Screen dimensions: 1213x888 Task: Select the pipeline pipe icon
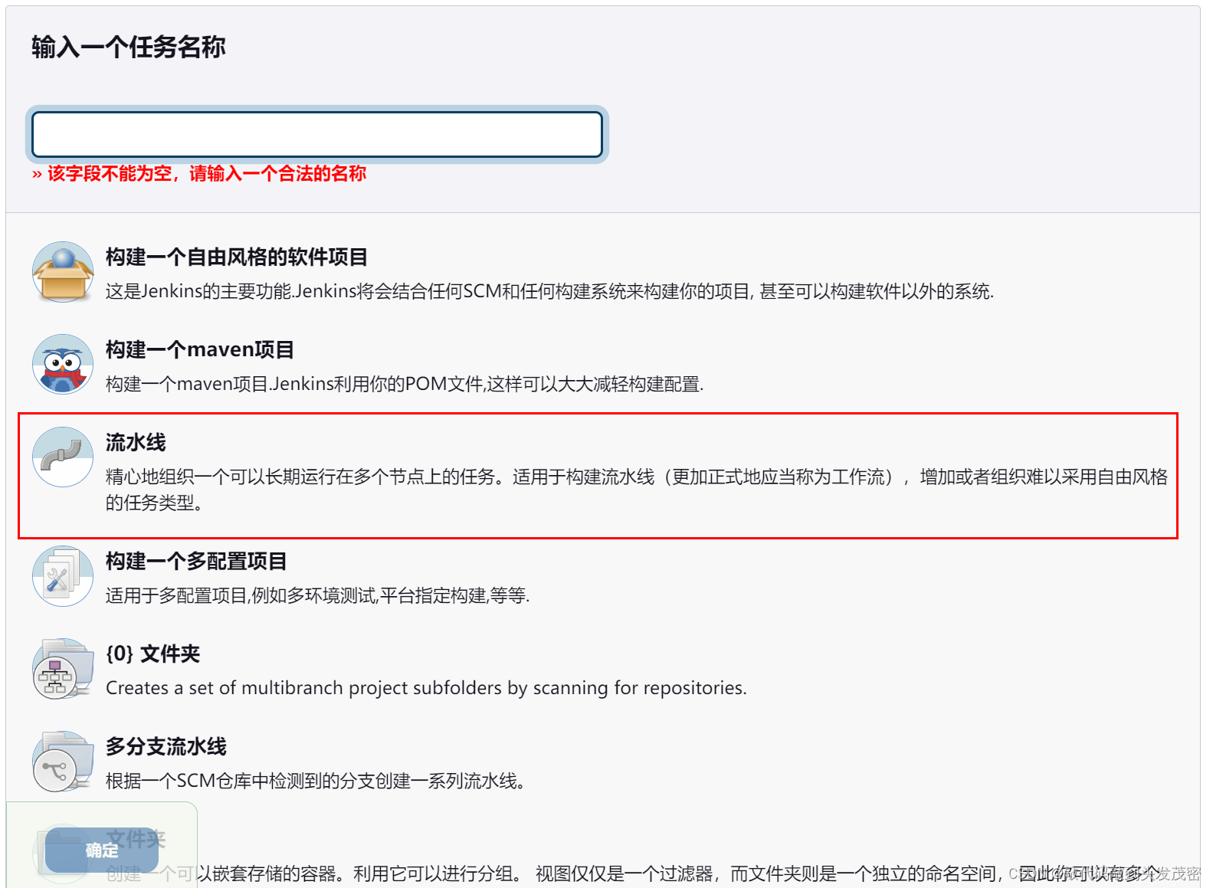point(63,457)
